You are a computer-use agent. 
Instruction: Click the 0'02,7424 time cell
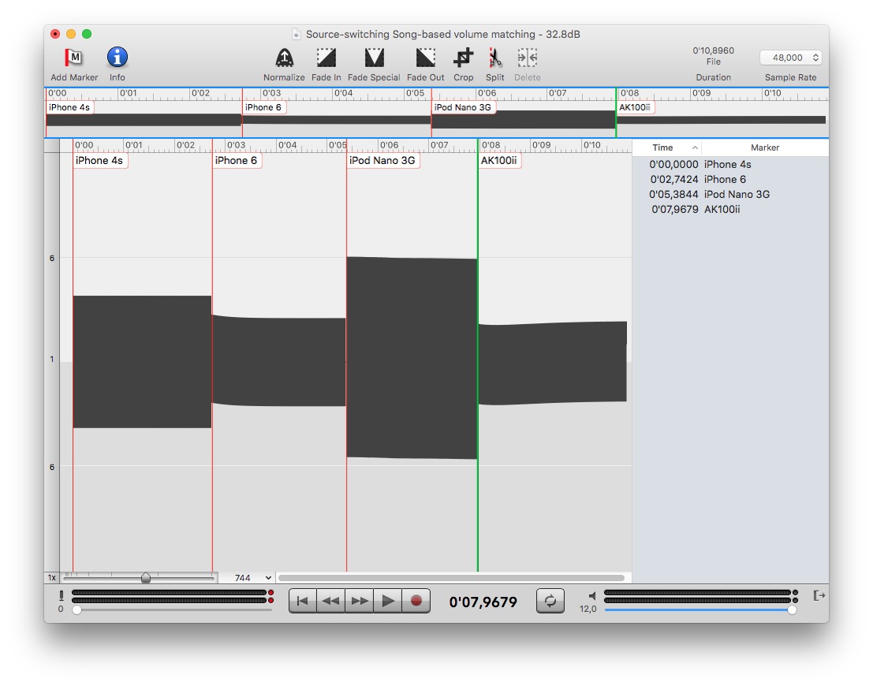click(673, 179)
